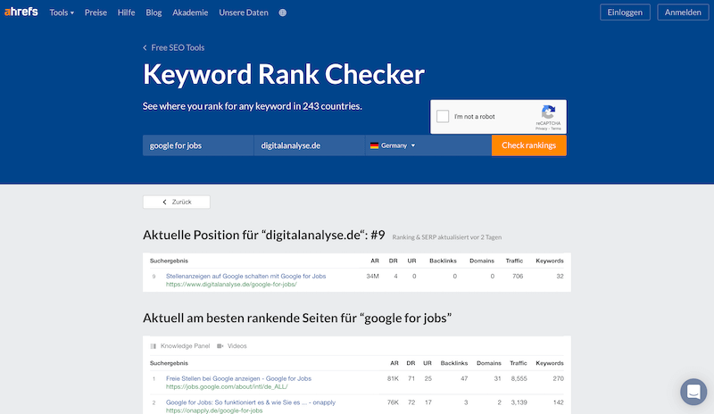The image size is (714, 414).
Task: Open the digitalanalyse.de/google-for-jobs URL
Action: pos(231,285)
